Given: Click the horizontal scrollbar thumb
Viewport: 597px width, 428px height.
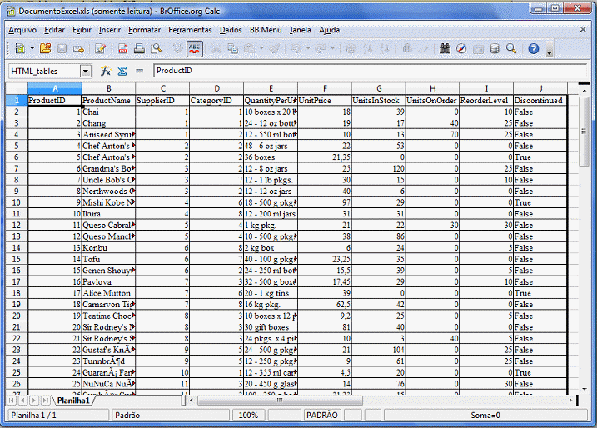Looking at the screenshot, I should pyautogui.click(x=280, y=401).
